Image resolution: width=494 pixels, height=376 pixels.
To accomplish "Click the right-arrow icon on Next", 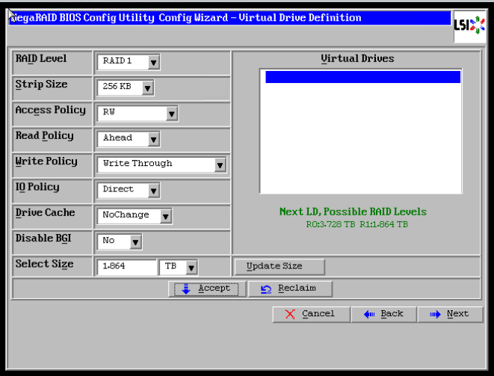I will point(435,314).
